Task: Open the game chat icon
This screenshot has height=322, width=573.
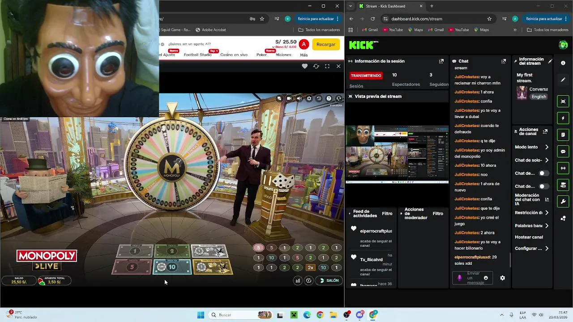Action: pos(279,98)
